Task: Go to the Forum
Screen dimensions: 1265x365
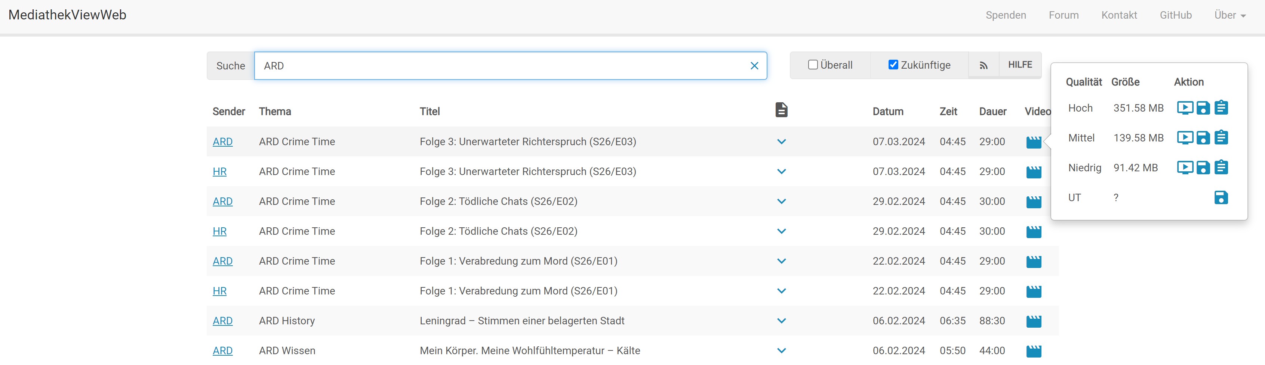Action: pyautogui.click(x=1064, y=15)
